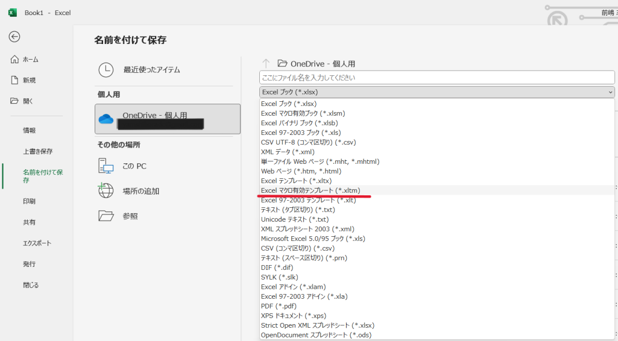The width and height of the screenshot is (618, 341).
Task: Click OneDrive - 個人用 folder path
Action: coord(316,63)
